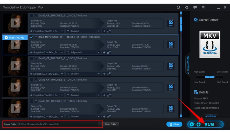Select the Main Movie radio button
The width and height of the screenshot is (230, 134).
(6, 38)
